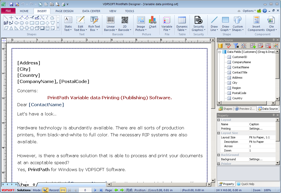This screenshot has width=281, height=193.
Task: Click the yellow database cylinder icon
Action: (220, 46)
